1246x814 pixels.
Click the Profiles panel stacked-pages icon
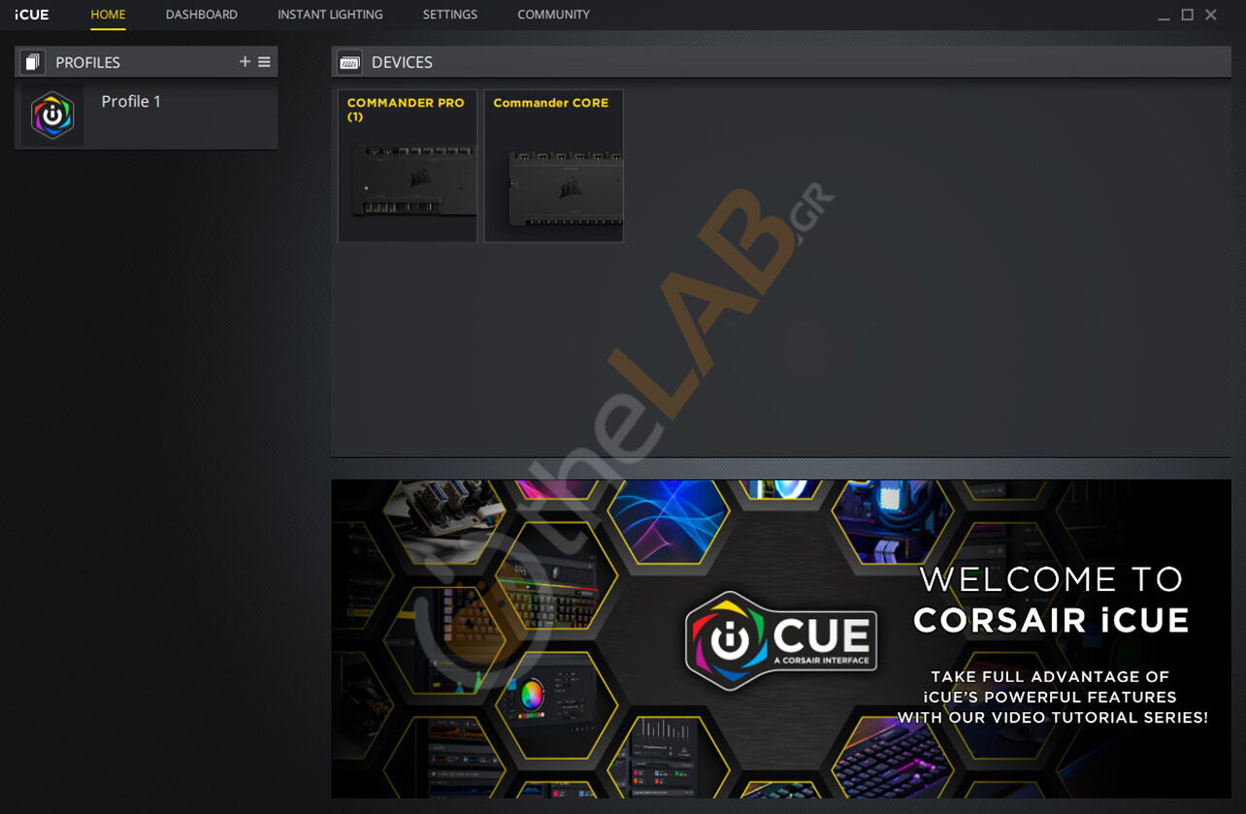[x=32, y=62]
